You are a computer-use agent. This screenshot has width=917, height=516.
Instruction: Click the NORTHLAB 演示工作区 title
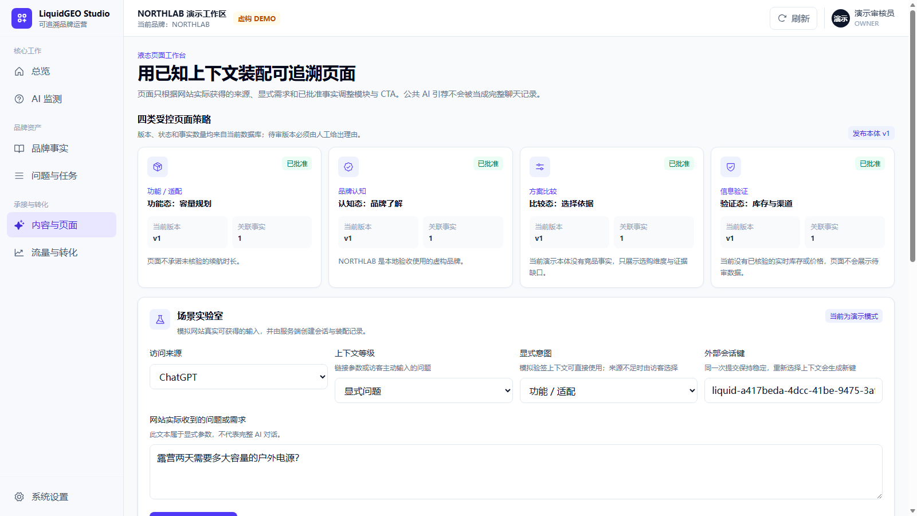[182, 14]
